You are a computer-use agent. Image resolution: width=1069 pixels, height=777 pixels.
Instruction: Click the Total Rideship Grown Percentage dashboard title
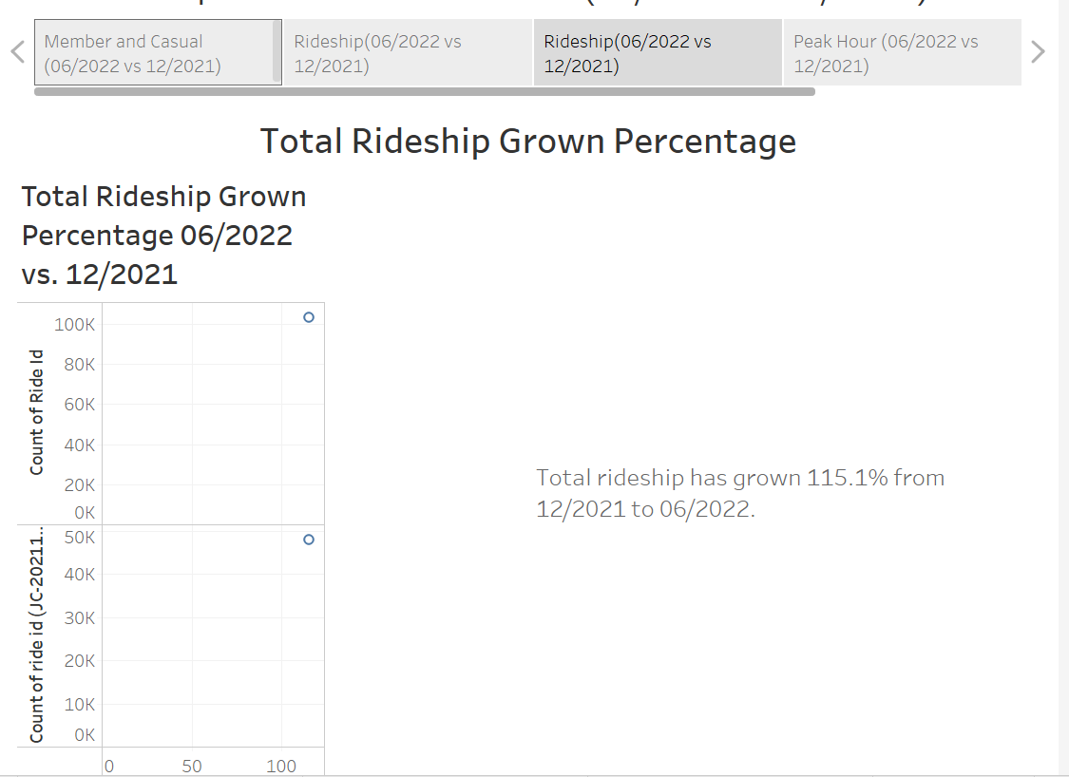pyautogui.click(x=528, y=141)
